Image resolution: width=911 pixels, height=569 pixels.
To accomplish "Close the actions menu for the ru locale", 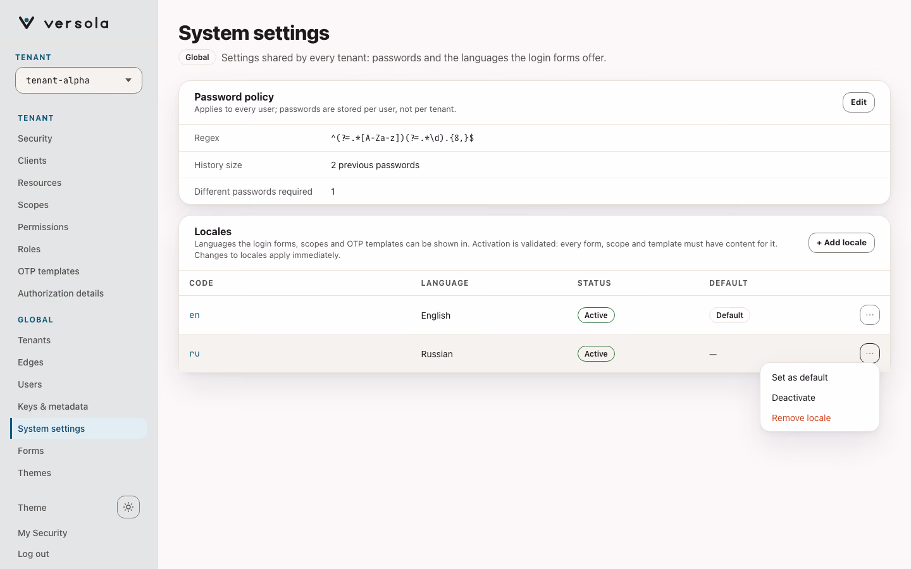I will pyautogui.click(x=870, y=353).
